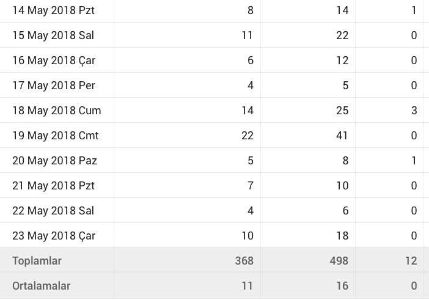Viewport: 429px width, 300px height.
Task: Select the 14 May 2018 Pzt row label
Action: (x=53, y=10)
